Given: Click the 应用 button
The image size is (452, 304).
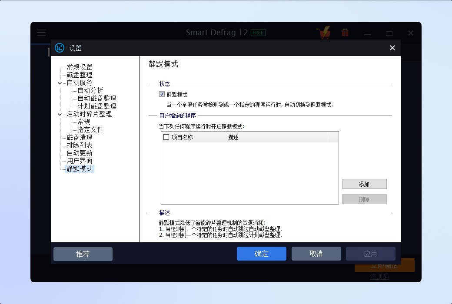Looking at the screenshot, I should point(370,254).
